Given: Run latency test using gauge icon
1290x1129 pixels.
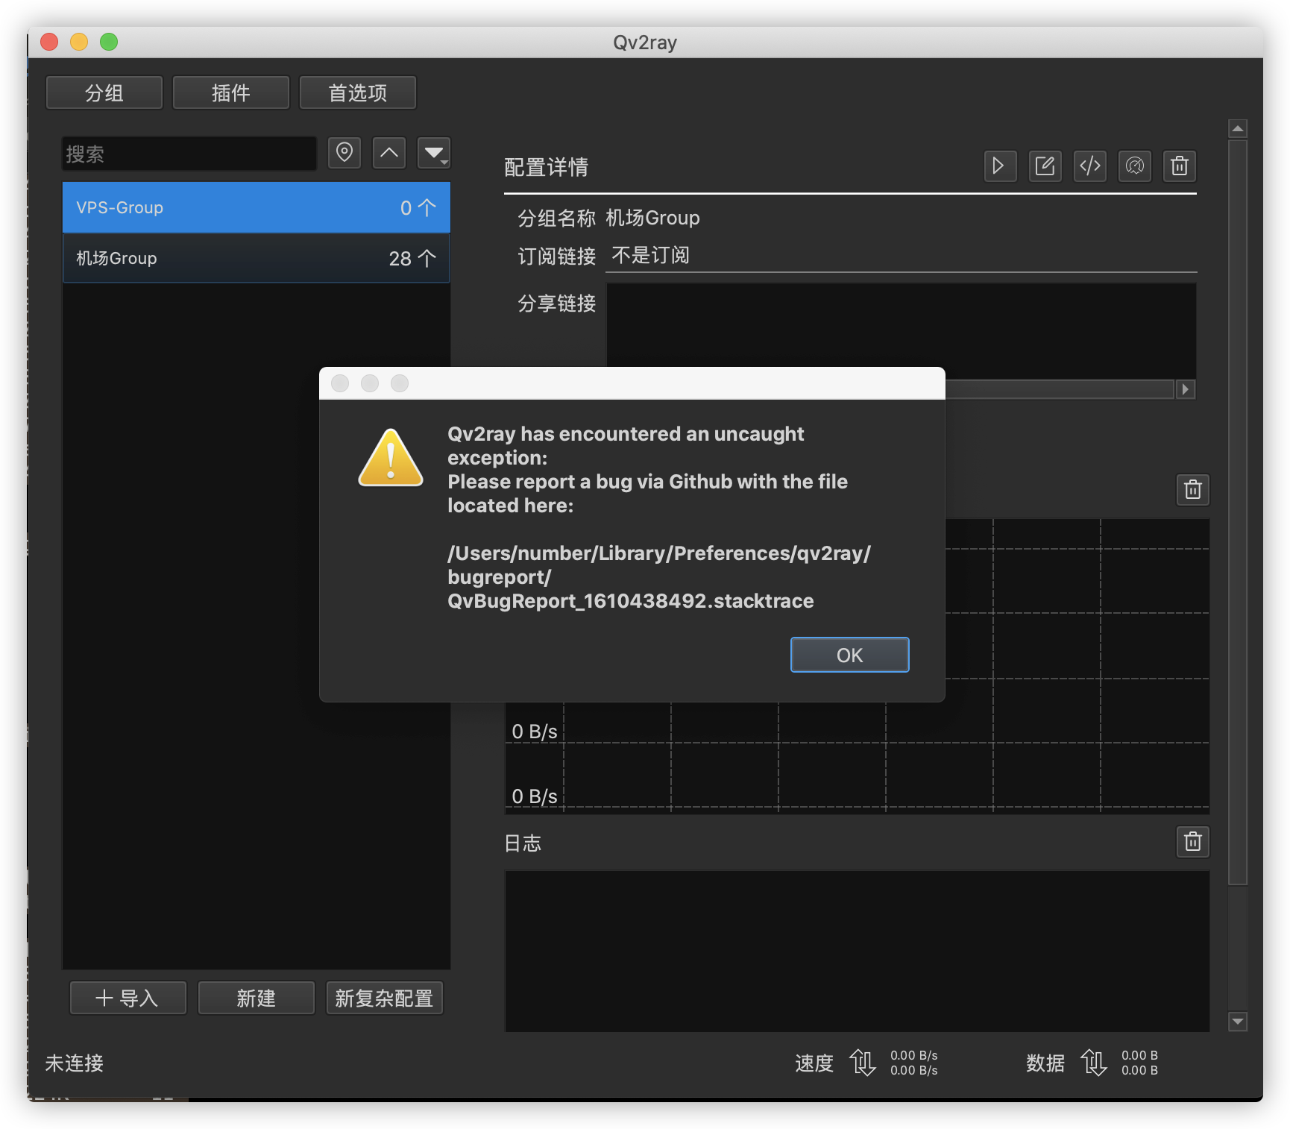Looking at the screenshot, I should pyautogui.click(x=1134, y=166).
